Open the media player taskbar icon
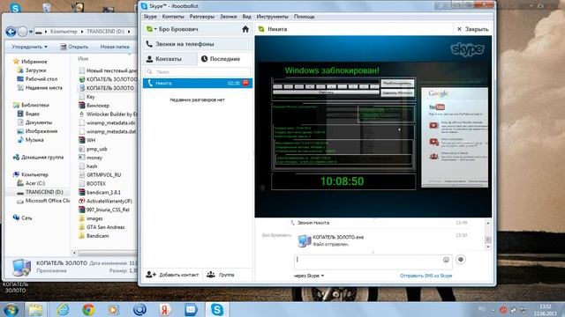565x317 pixels. coord(114,309)
